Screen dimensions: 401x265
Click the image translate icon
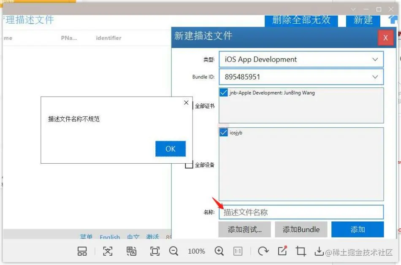point(131,251)
